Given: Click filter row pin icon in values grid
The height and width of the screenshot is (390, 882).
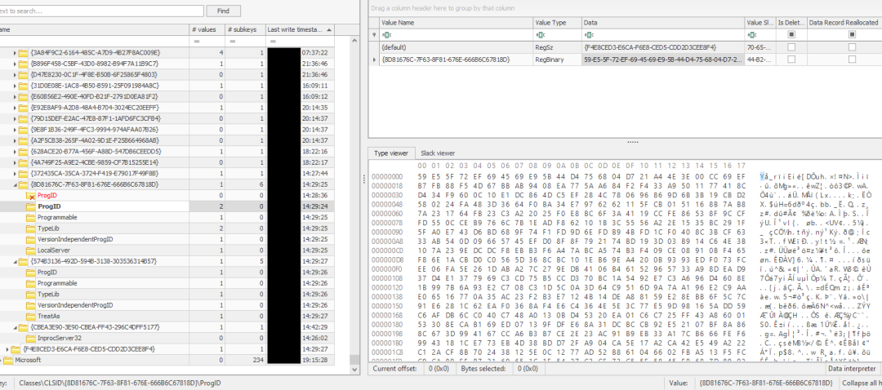Looking at the screenshot, I should [x=375, y=35].
